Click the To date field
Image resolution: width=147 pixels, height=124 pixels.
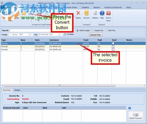tap(50, 35)
